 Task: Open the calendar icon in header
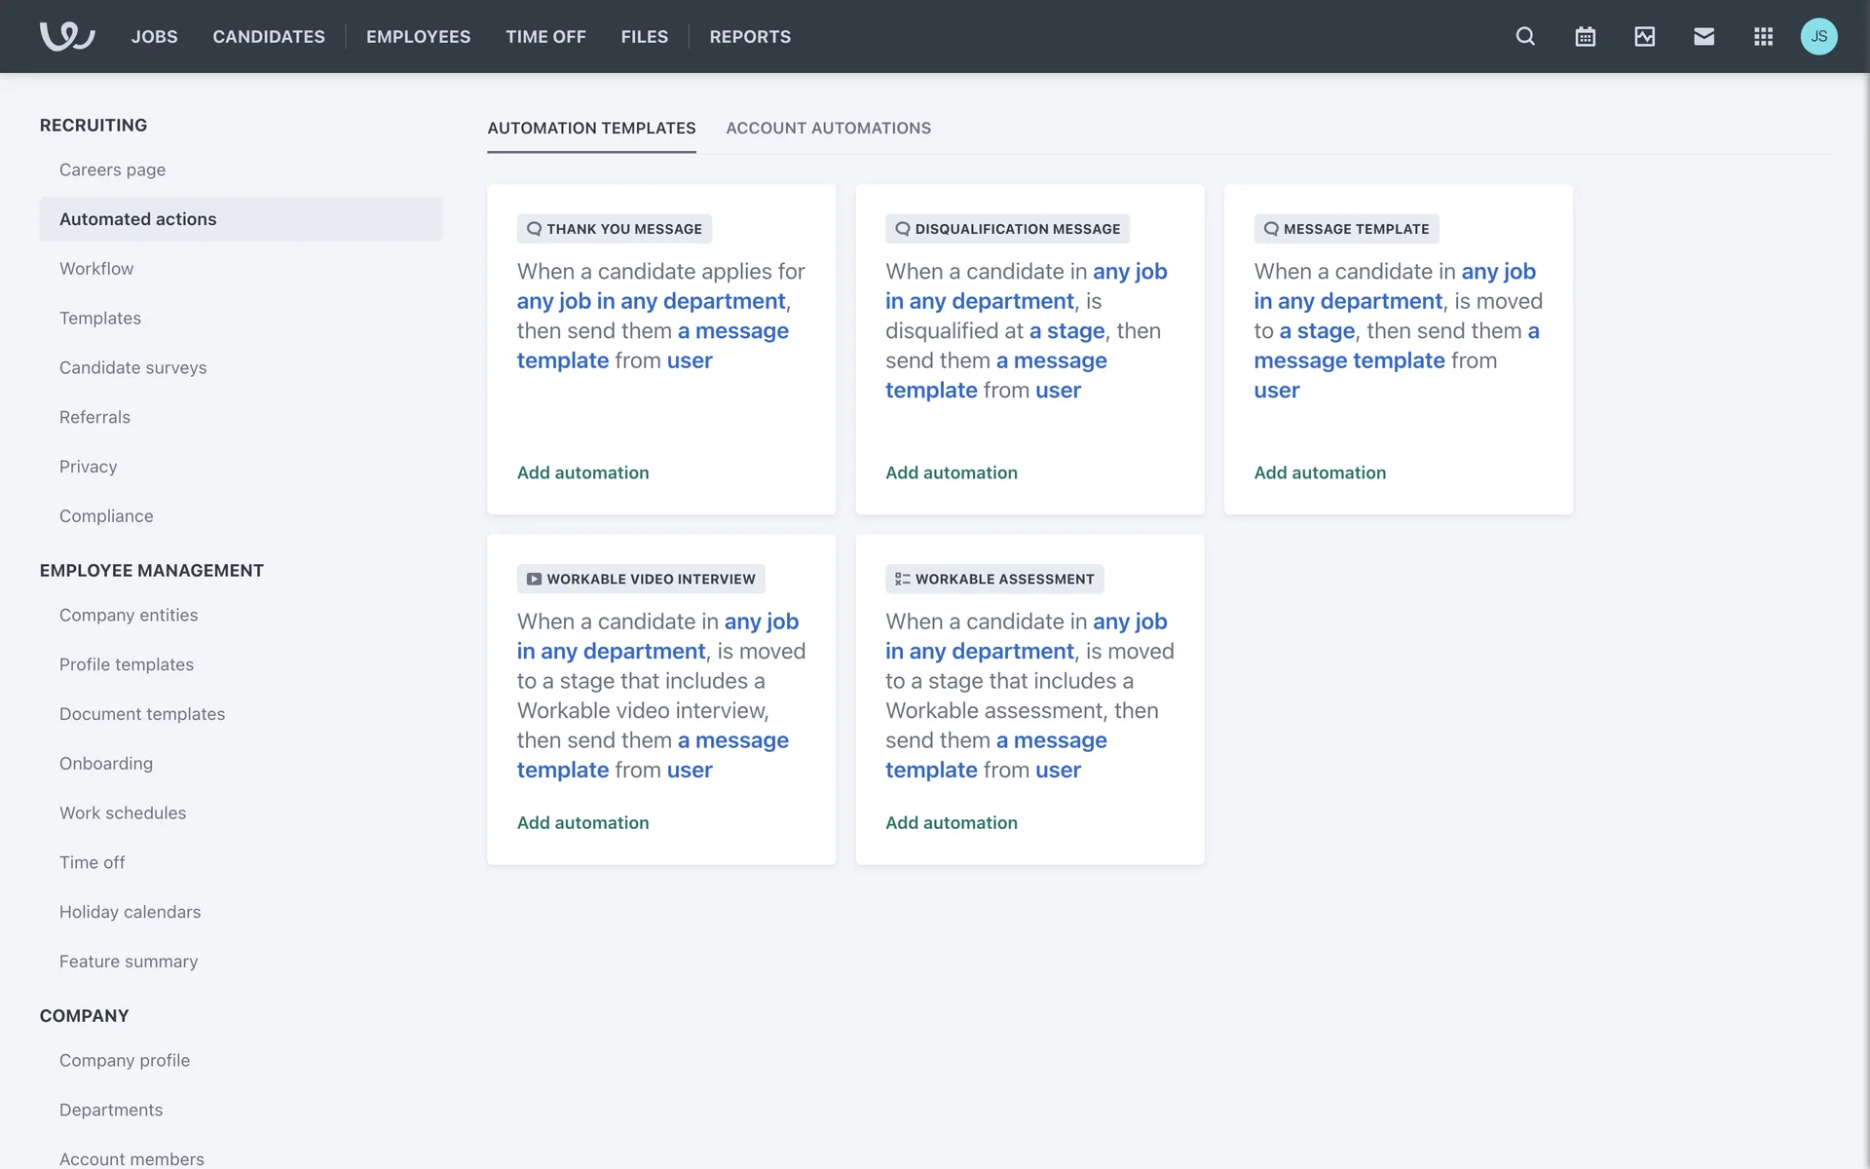coord(1585,36)
